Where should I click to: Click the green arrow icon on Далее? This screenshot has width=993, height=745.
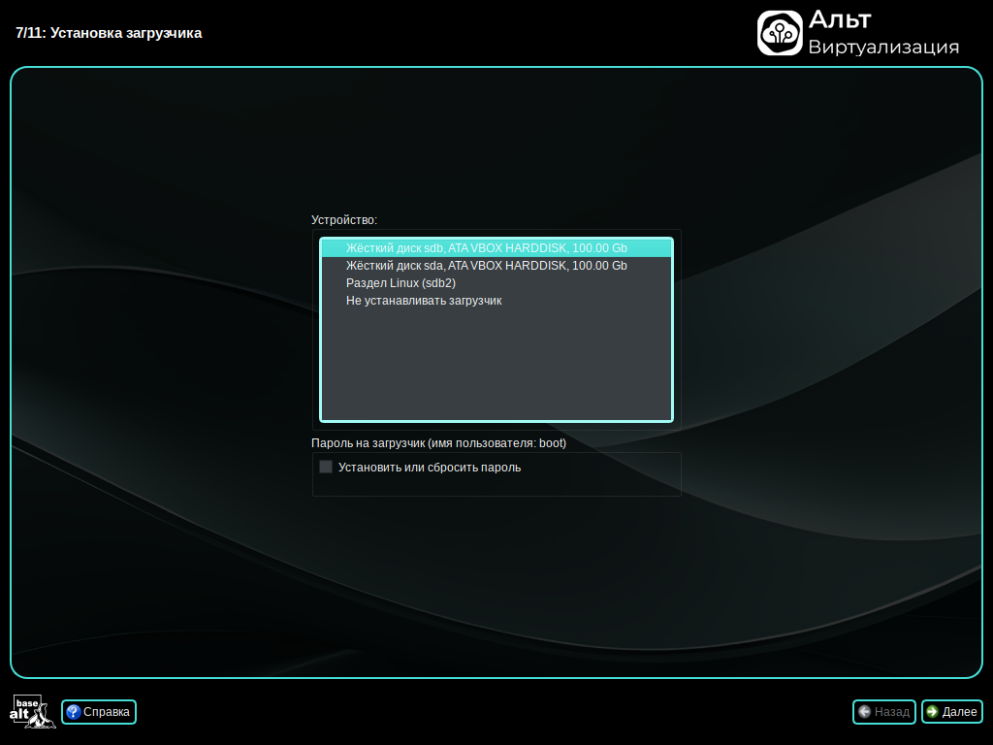[932, 712]
